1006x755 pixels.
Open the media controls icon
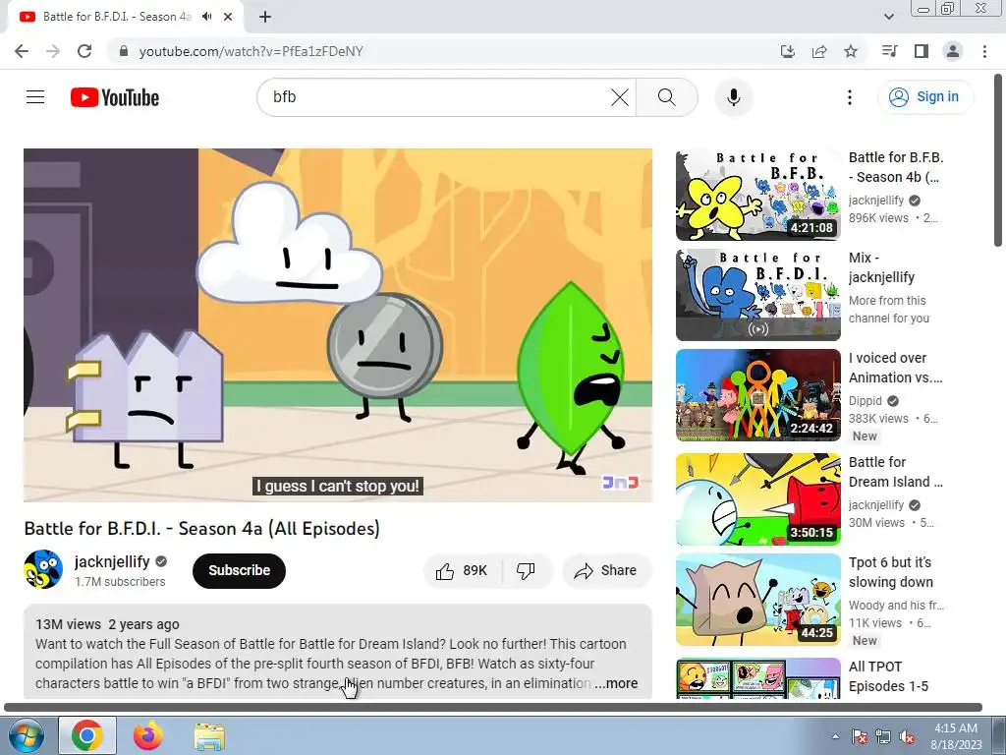(x=889, y=51)
